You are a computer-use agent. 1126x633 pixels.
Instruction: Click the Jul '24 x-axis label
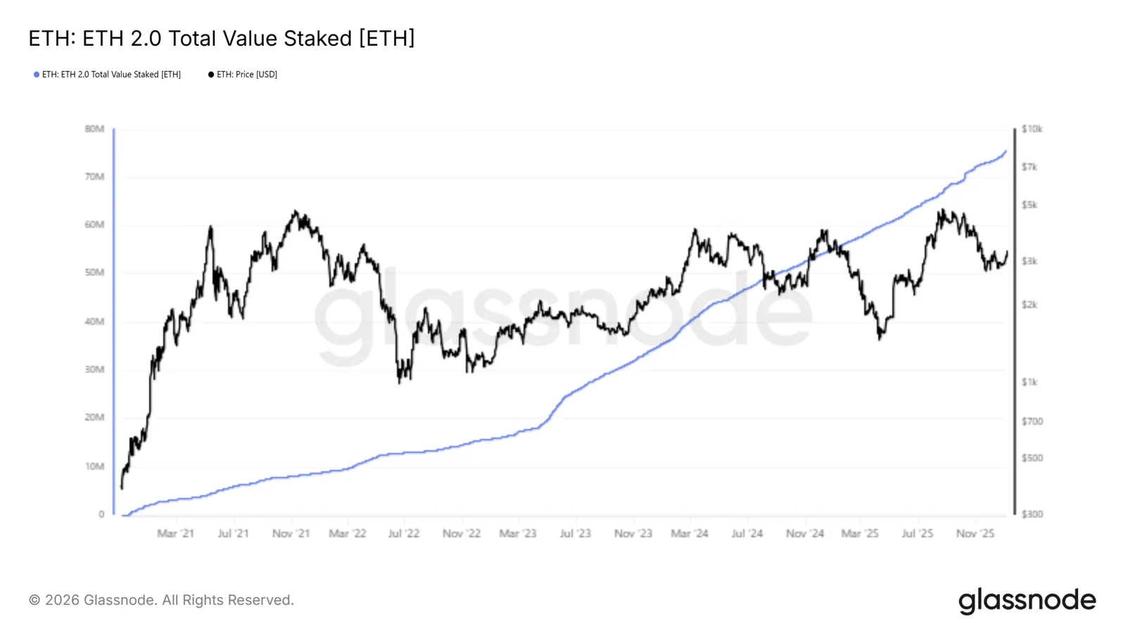tap(747, 534)
